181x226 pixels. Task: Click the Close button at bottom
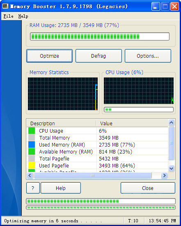[148, 188]
